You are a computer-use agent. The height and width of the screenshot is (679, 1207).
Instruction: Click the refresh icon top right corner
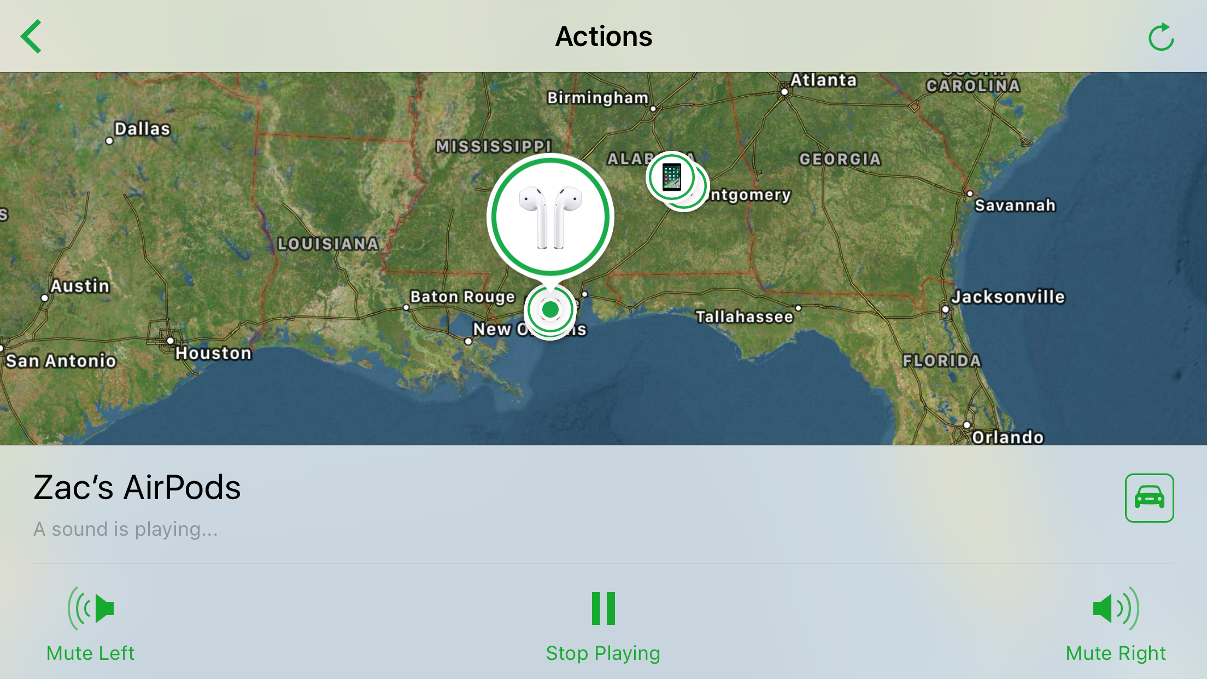click(x=1162, y=36)
